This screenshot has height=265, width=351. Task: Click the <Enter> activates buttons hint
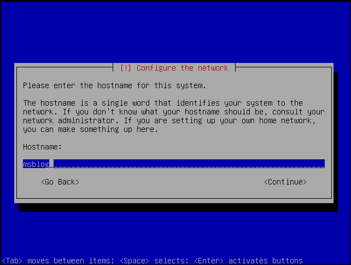click(x=248, y=261)
